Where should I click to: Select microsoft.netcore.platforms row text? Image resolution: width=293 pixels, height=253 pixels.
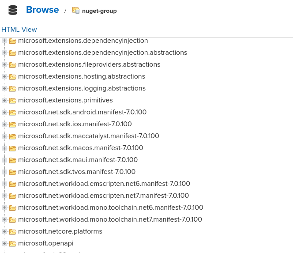coord(60,231)
